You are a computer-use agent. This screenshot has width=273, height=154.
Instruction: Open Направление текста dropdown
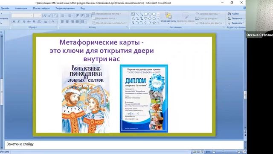pos(106,14)
